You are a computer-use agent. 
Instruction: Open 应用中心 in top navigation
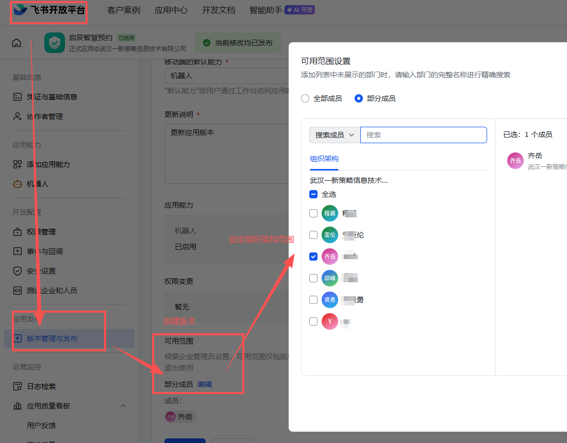click(x=171, y=10)
